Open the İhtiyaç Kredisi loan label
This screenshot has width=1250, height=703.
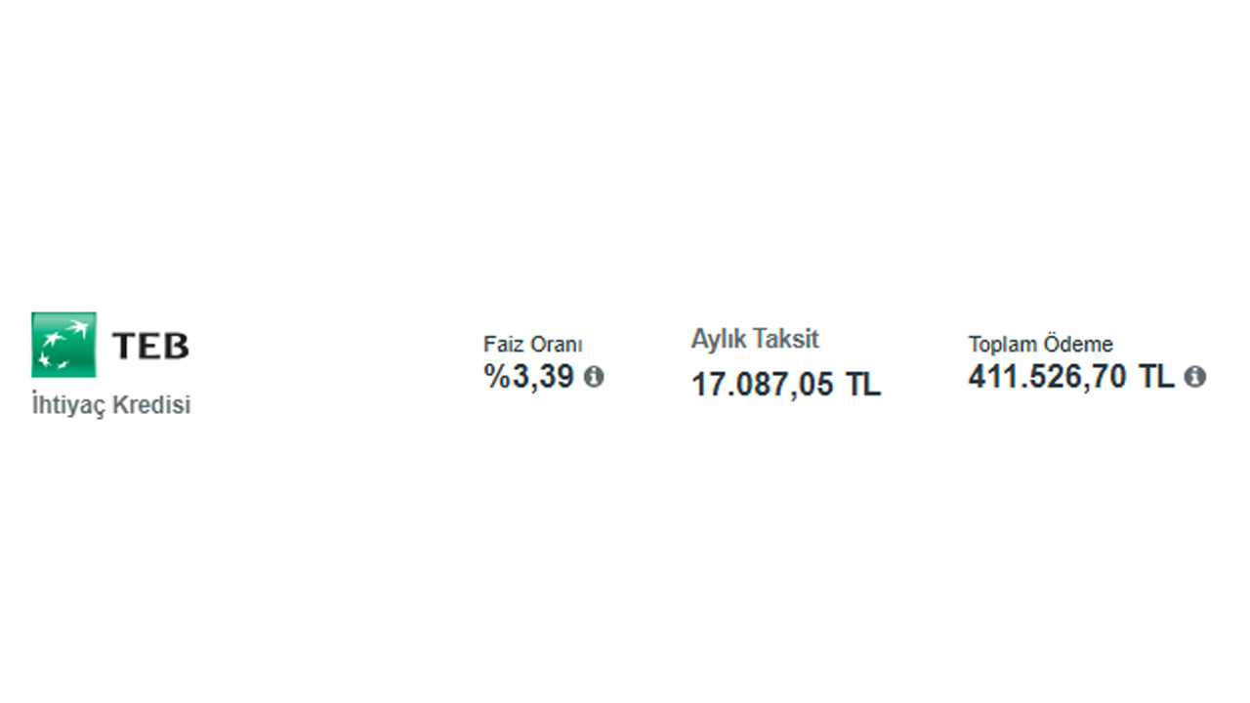coord(111,405)
